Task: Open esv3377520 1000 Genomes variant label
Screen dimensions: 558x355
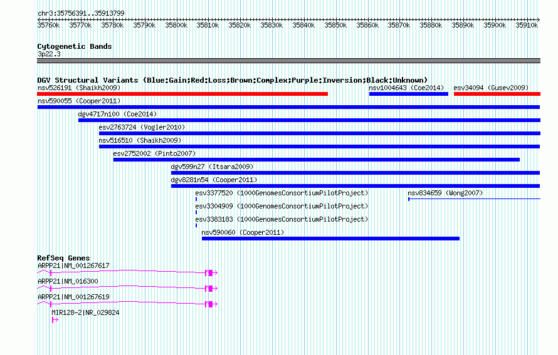Action: pos(282,193)
